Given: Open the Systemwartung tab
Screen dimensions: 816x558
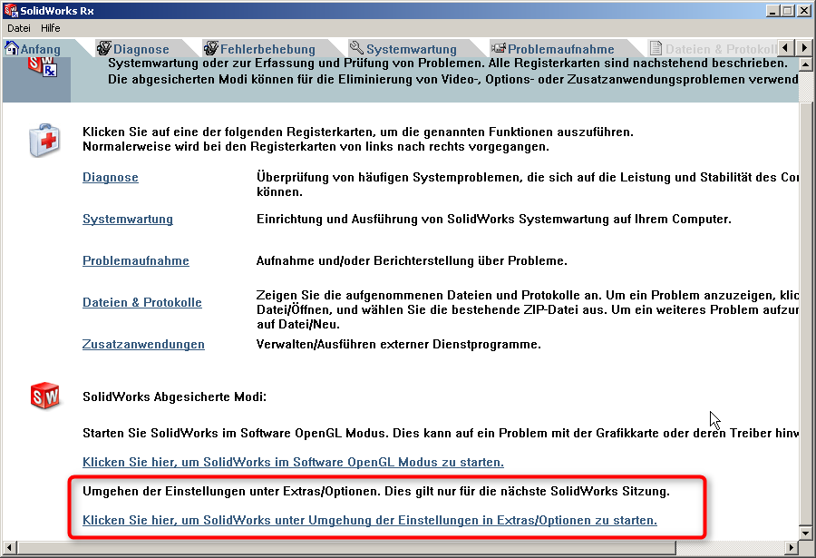Looking at the screenshot, I should click(x=411, y=49).
